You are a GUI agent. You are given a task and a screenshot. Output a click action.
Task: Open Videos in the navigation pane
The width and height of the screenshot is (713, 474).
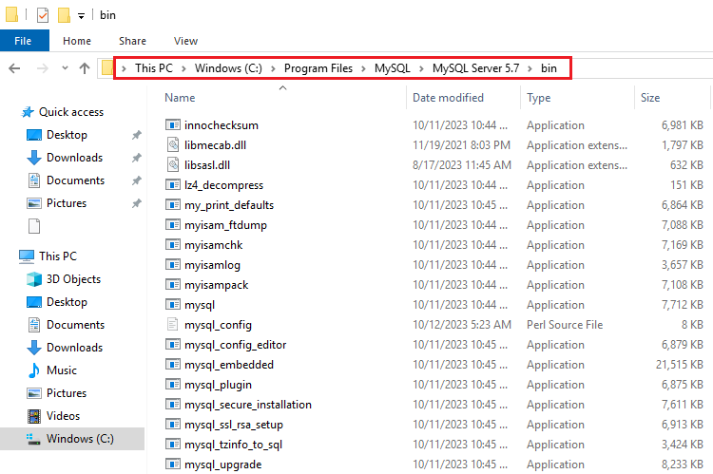point(63,416)
